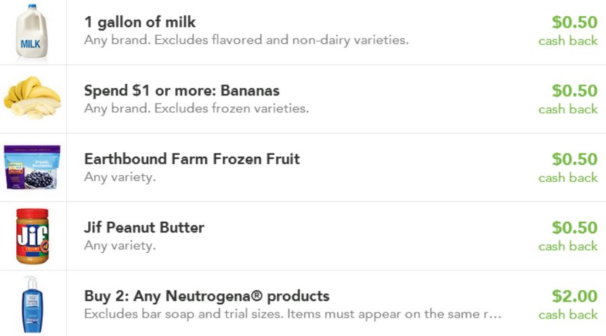This screenshot has width=606, height=336.
Task: Tap the Jif peanut butter jar image
Action: tap(33, 236)
